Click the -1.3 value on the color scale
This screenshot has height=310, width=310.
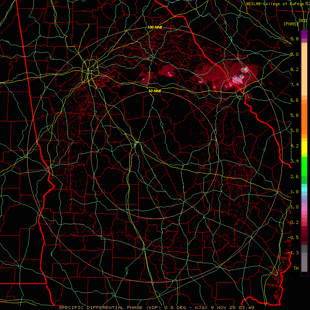tap(293, 253)
